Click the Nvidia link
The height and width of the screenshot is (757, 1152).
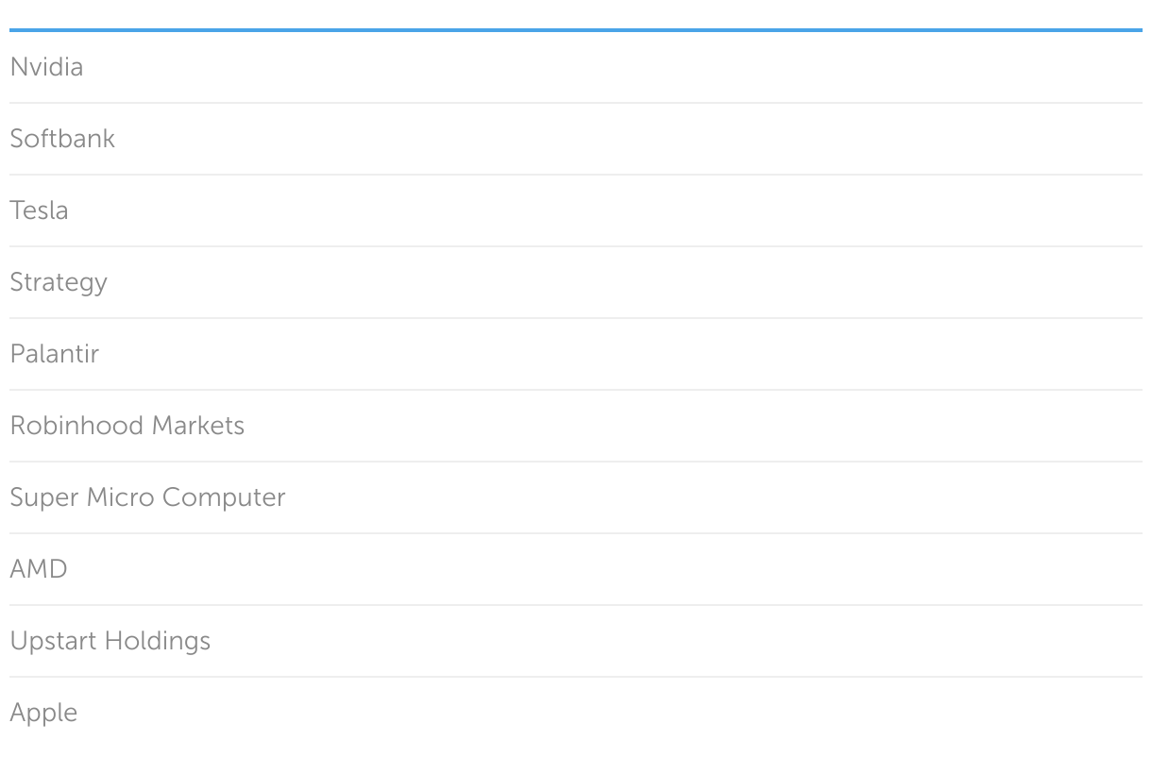(x=46, y=67)
